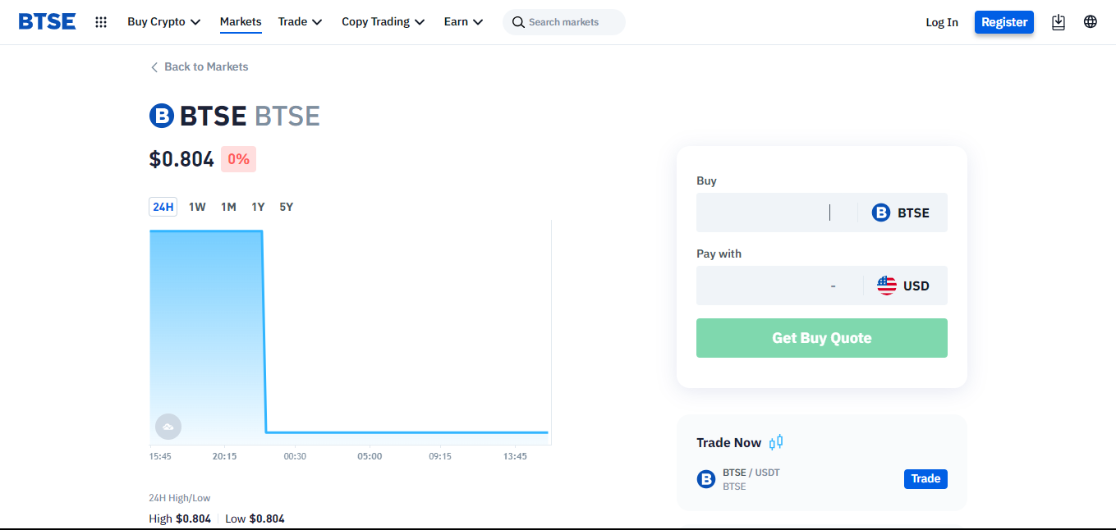
Task: Click the Get Buy Quote button
Action: coord(822,338)
